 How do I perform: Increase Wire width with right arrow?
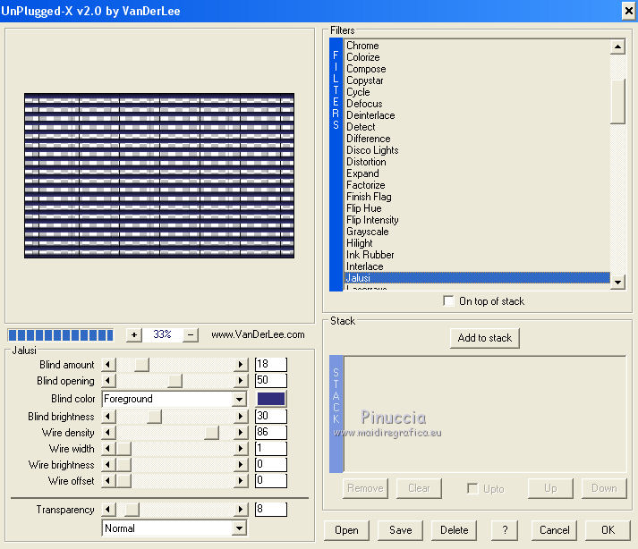click(241, 449)
